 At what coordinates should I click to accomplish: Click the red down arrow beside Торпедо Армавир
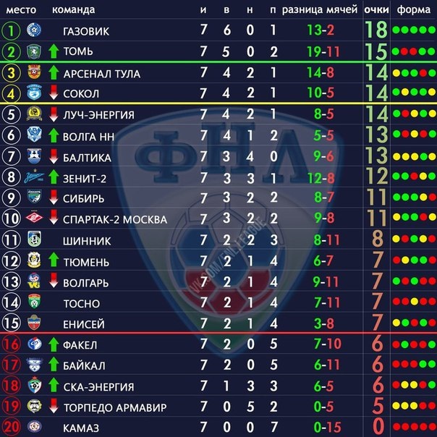[x=54, y=406]
